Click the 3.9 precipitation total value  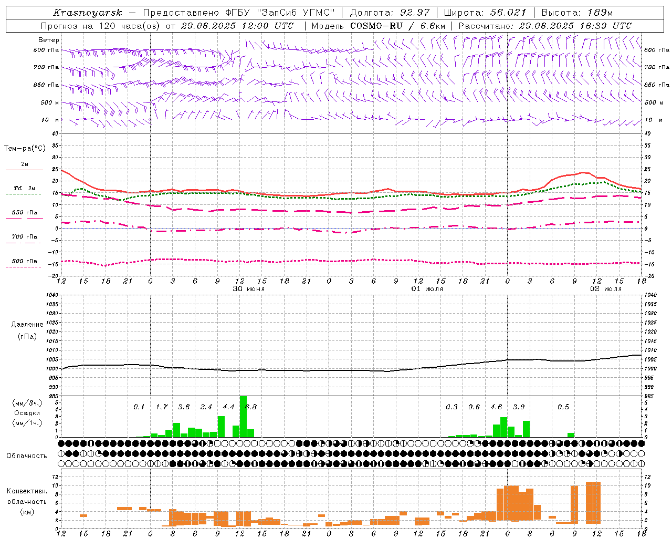point(519,407)
